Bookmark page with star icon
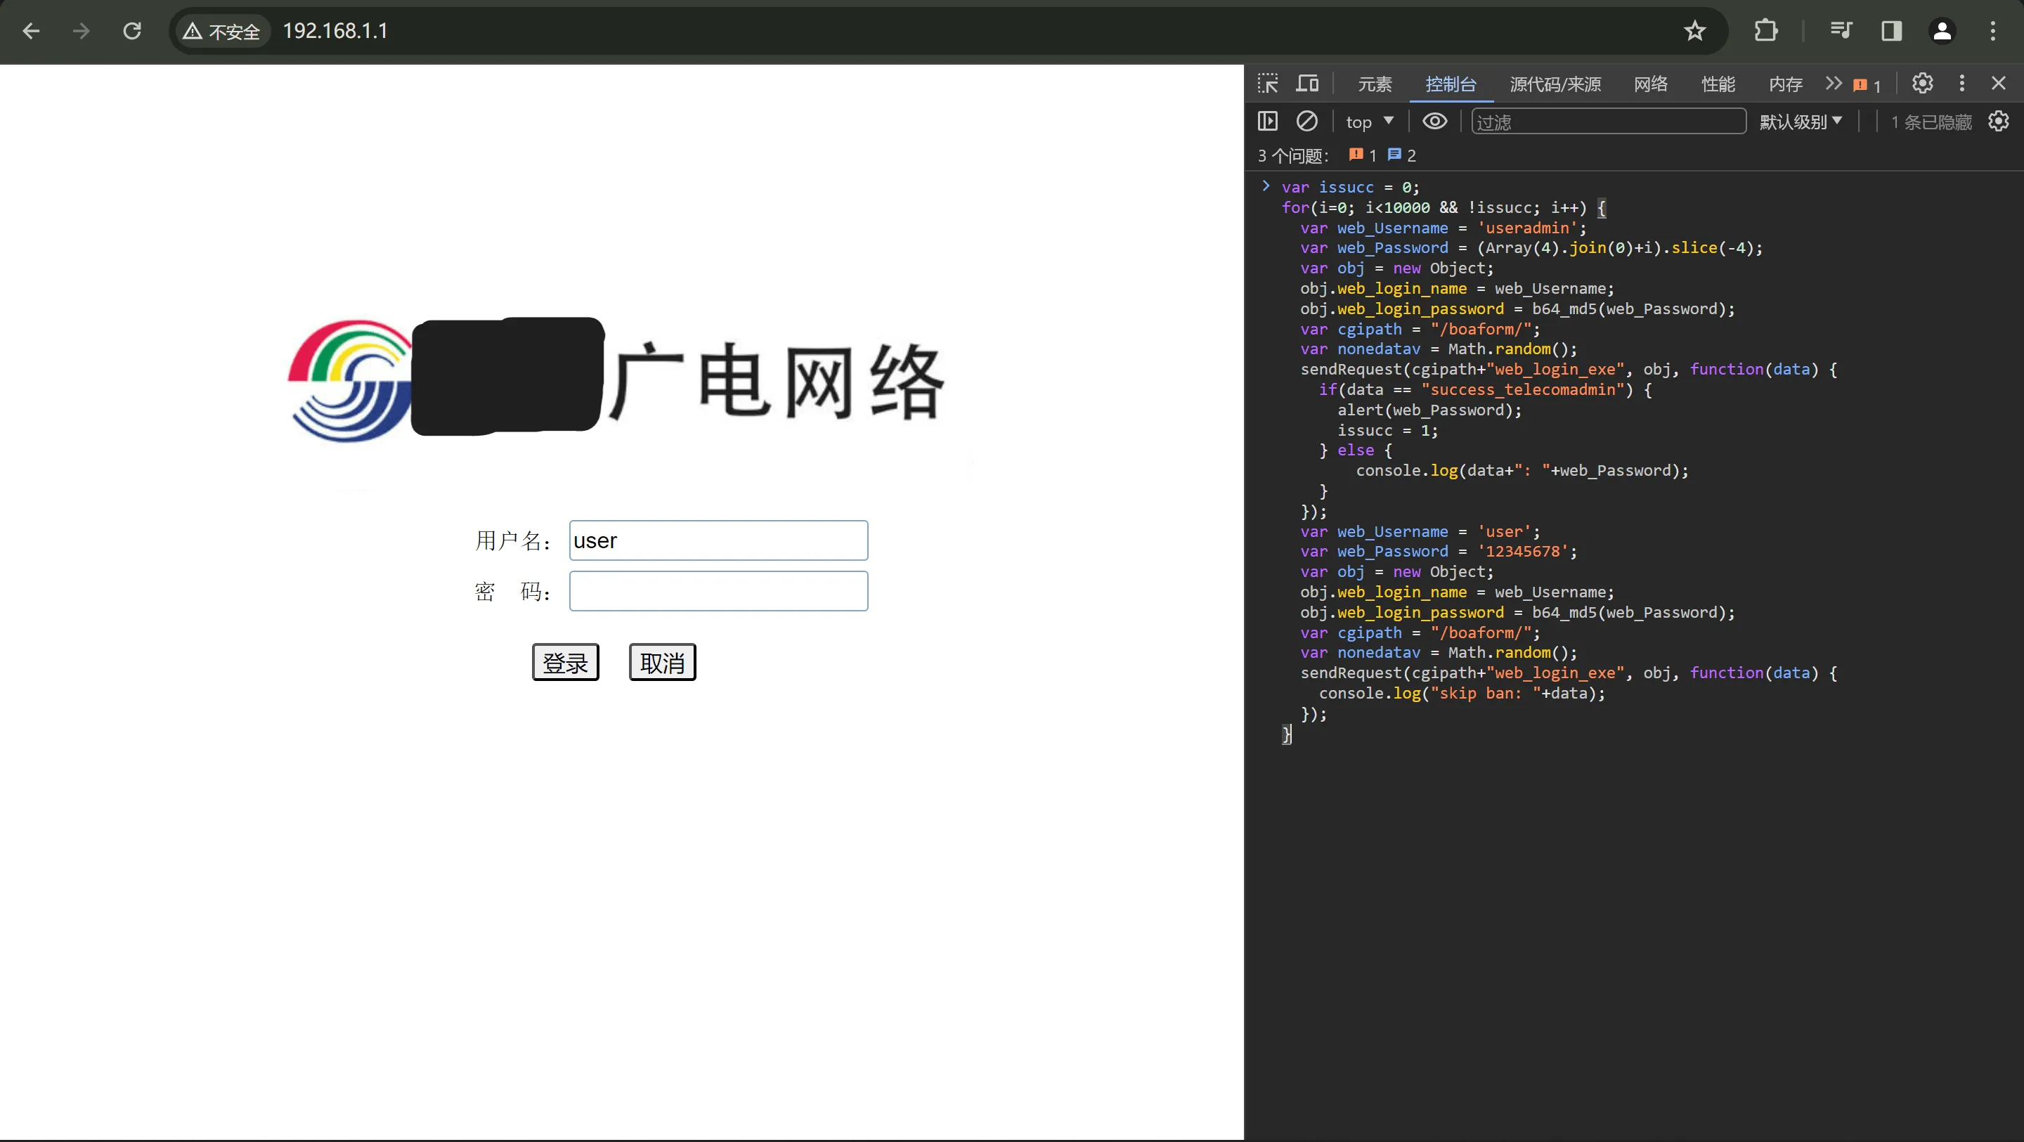Image resolution: width=2024 pixels, height=1142 pixels. [x=1695, y=31]
